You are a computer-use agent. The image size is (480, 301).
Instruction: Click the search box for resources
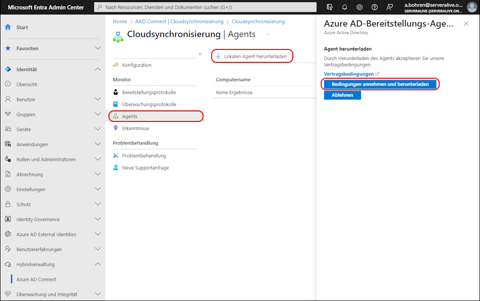(205, 7)
